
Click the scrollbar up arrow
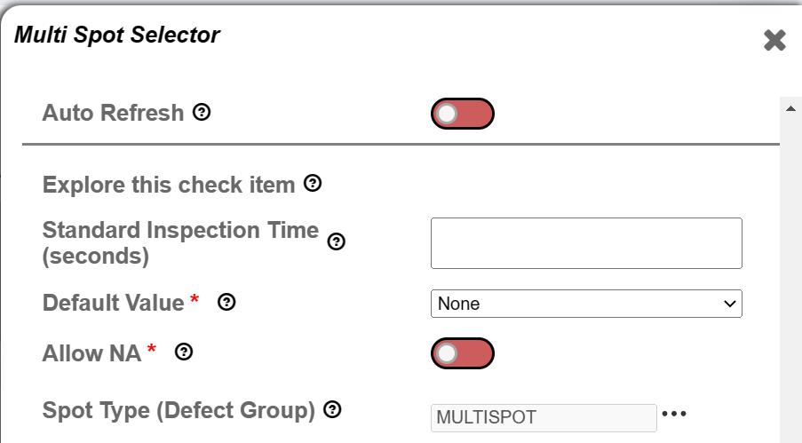tap(790, 108)
